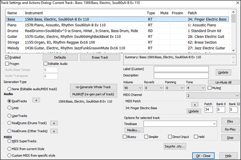Click the OK - Close button
This screenshot has height=160, width=241.
pos(203,156)
